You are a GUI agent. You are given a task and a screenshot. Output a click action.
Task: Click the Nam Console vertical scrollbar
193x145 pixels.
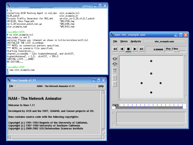104,113
